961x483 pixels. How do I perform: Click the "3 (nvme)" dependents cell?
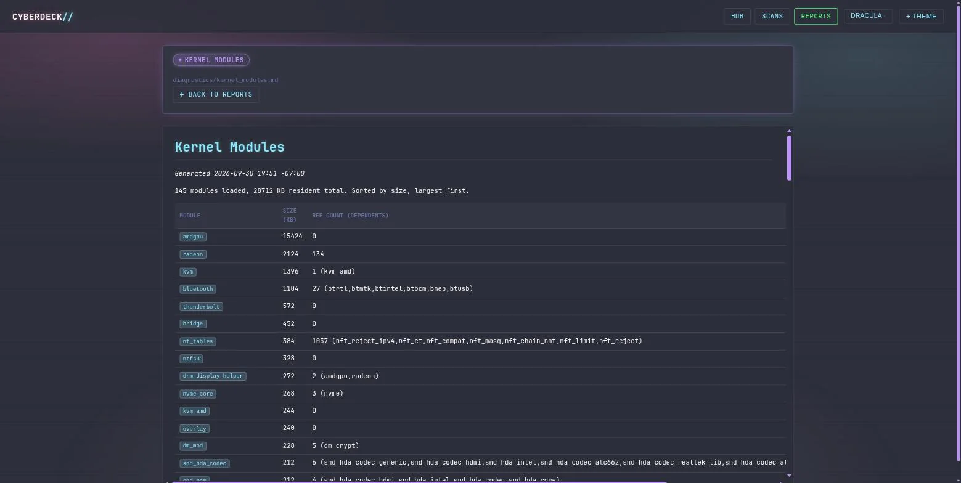(328, 394)
